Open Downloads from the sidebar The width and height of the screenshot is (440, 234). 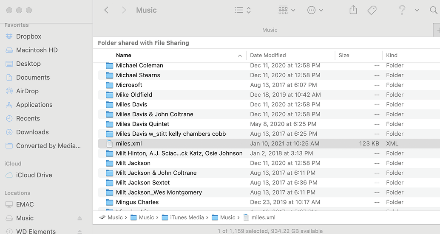pyautogui.click(x=32, y=132)
